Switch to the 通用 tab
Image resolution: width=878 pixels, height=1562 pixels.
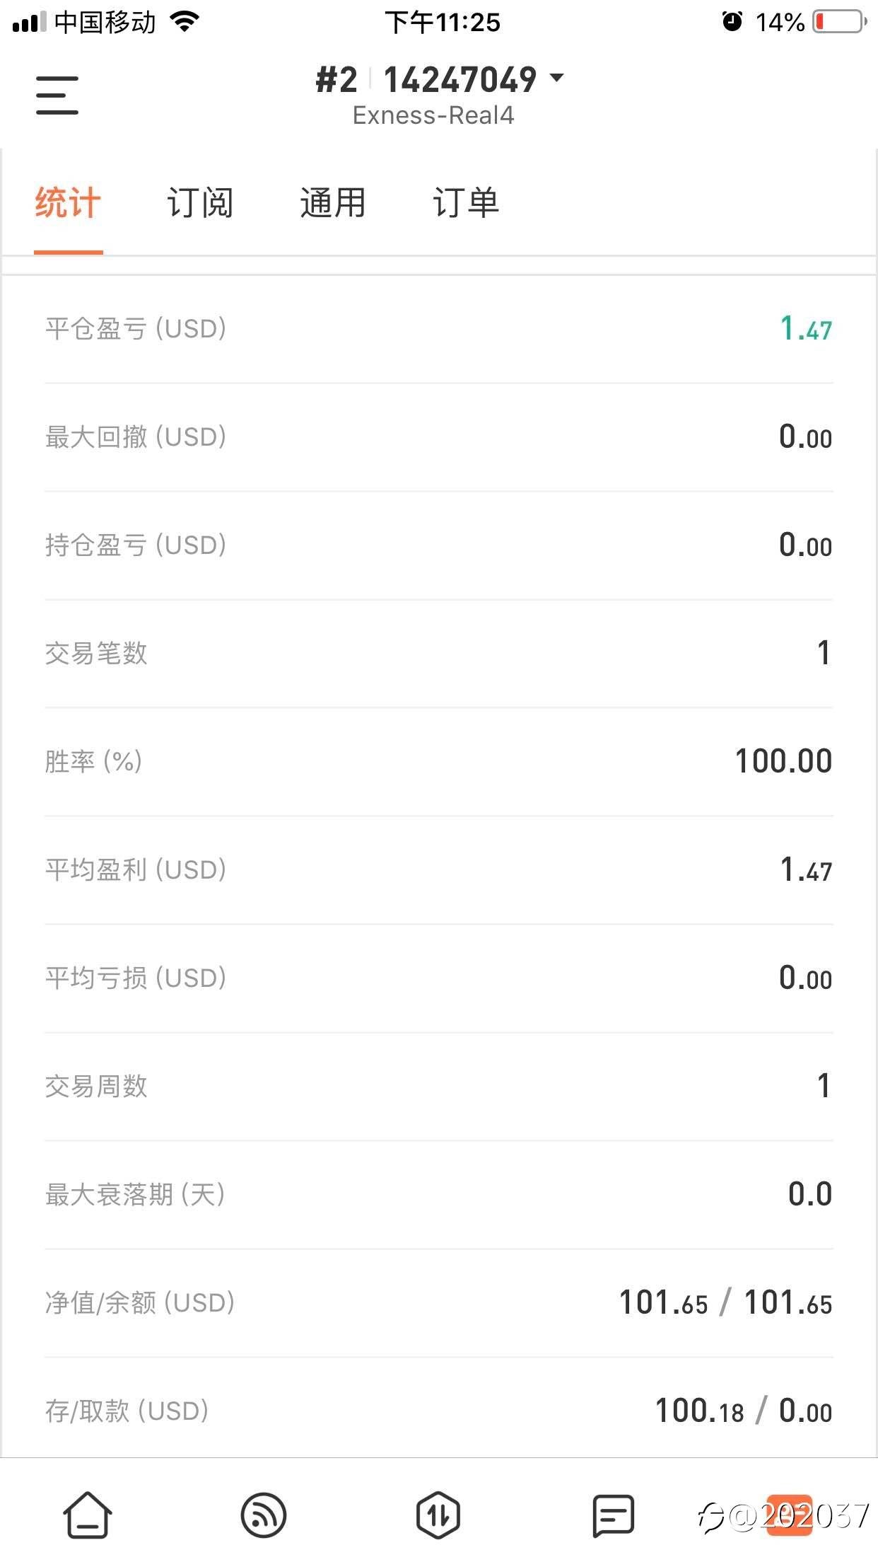pyautogui.click(x=333, y=204)
